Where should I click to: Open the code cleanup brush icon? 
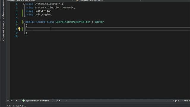(57, 100)
